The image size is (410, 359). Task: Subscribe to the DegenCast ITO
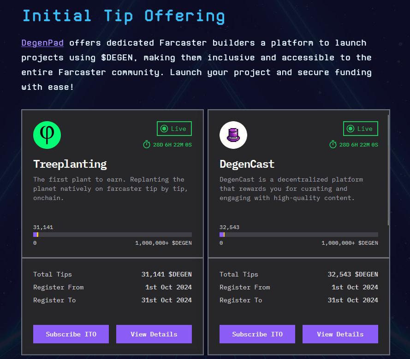click(x=257, y=334)
